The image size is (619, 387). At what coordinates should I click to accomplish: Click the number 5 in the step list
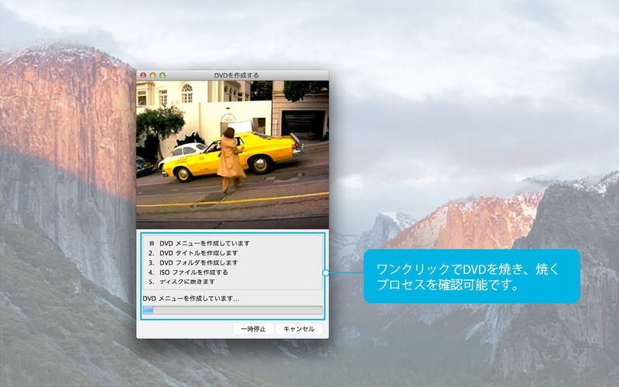coord(151,282)
